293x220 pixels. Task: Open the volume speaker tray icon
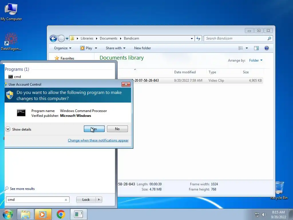coord(264,215)
